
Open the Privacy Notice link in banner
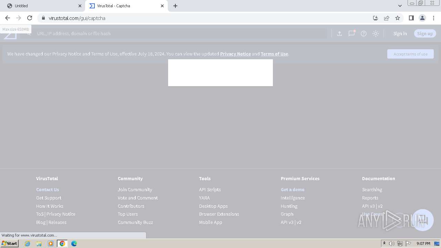pos(235,54)
